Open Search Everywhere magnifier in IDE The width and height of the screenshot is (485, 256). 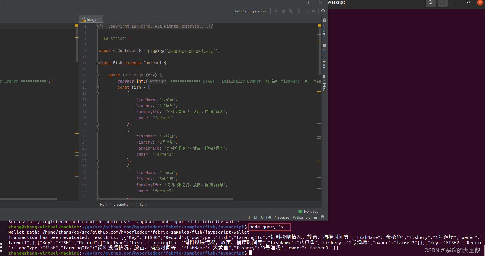(323, 11)
